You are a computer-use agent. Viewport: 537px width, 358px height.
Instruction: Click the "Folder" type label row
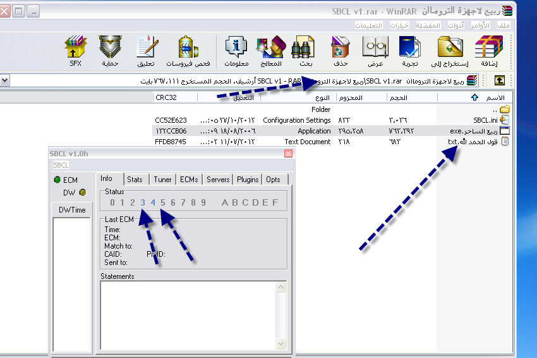321,109
